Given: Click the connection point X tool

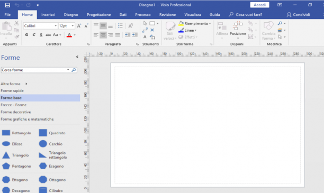Looking at the screenshot, I should (x=152, y=30).
